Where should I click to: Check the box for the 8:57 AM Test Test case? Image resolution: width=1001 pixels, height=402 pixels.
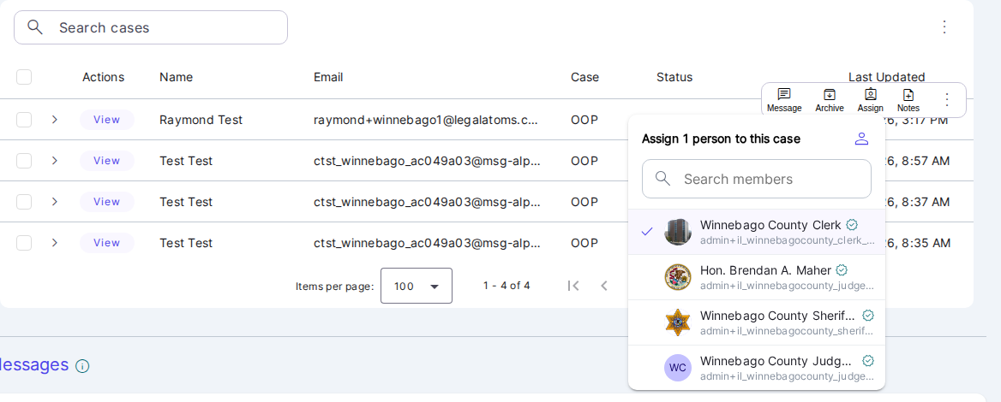tap(24, 161)
